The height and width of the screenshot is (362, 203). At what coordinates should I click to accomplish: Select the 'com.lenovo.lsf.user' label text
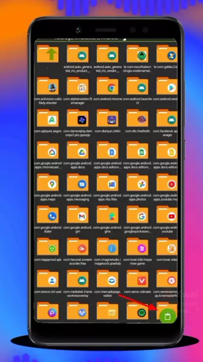coord(48,292)
